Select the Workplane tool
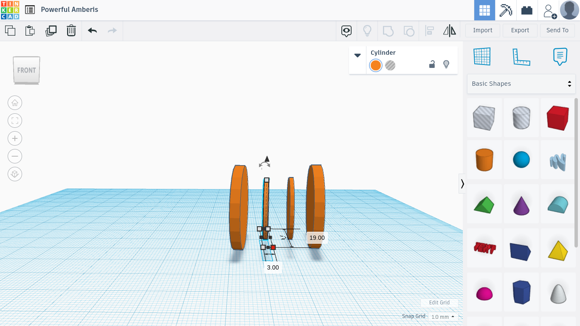This screenshot has width=580, height=326. 482,56
